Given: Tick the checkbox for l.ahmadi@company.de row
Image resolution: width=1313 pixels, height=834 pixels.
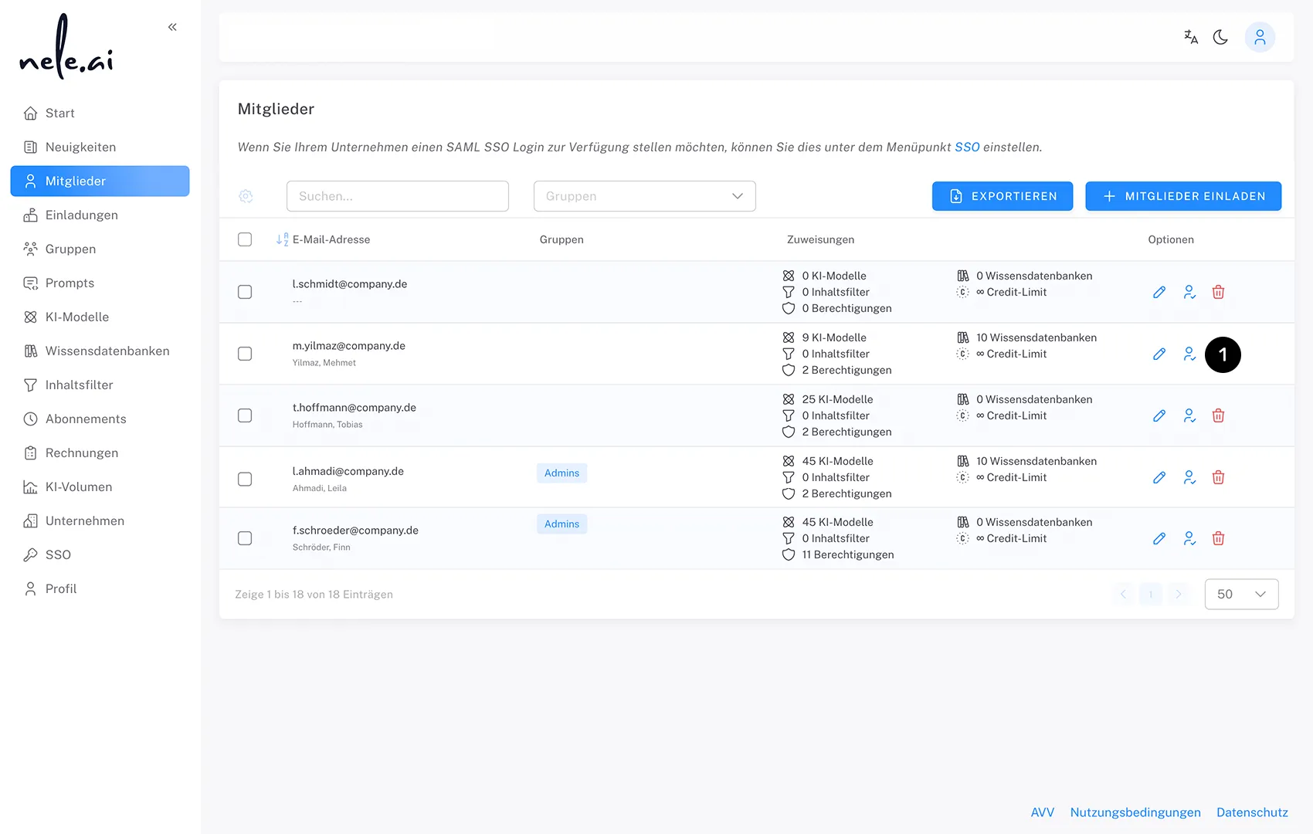Looking at the screenshot, I should 245,479.
